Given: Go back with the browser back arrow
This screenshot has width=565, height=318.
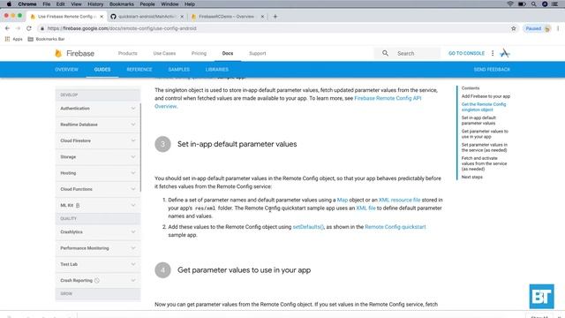Looking at the screenshot, I should pyautogui.click(x=7, y=28).
